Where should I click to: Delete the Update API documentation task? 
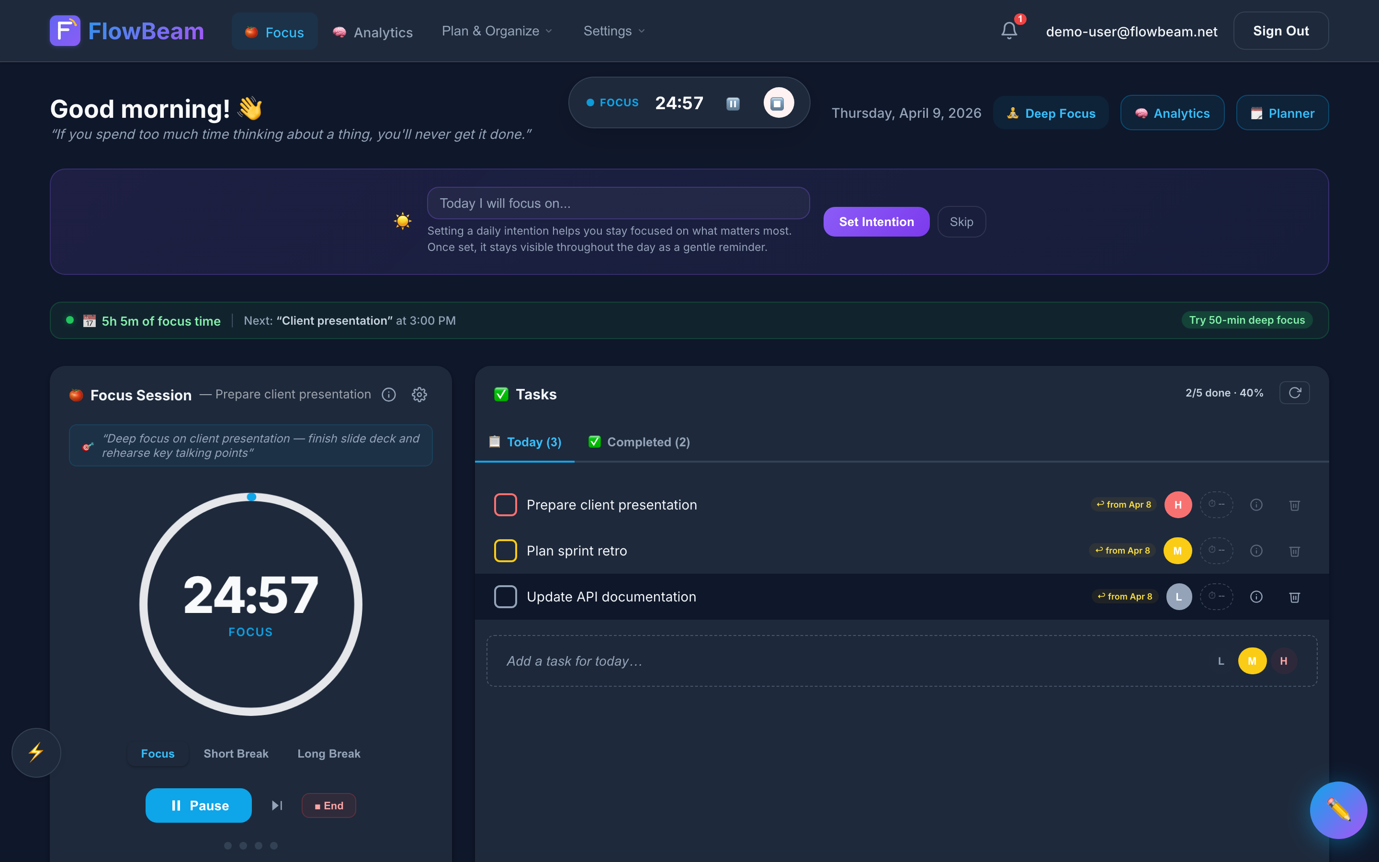(x=1294, y=597)
